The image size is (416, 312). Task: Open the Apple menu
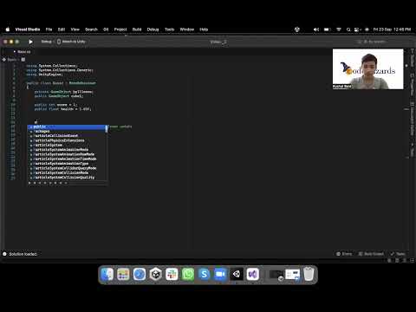(8, 29)
